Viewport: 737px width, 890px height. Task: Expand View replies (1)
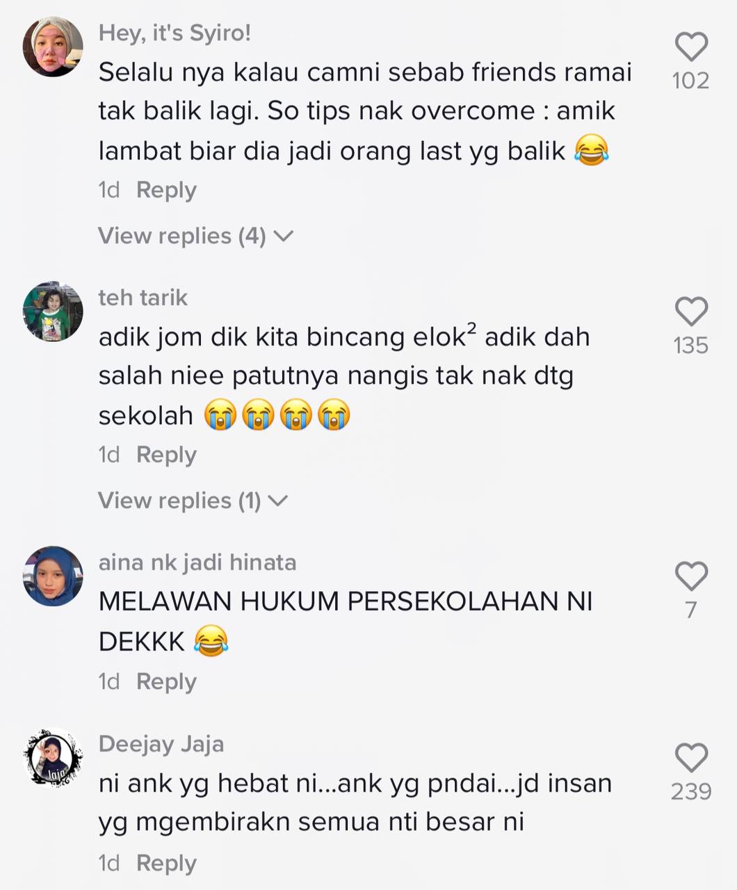(193, 501)
